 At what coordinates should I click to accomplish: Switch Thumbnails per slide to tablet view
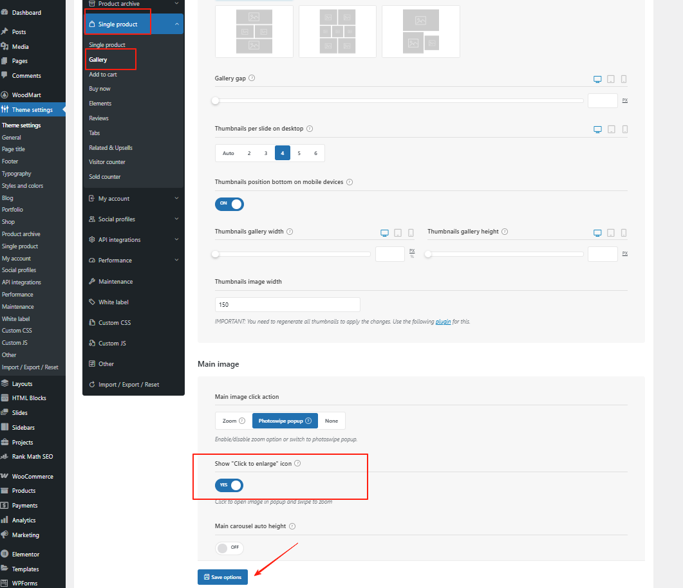610,129
